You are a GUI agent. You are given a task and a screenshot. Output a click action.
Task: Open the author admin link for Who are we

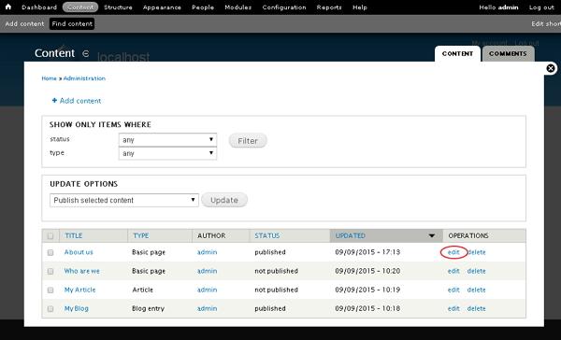coord(208,271)
